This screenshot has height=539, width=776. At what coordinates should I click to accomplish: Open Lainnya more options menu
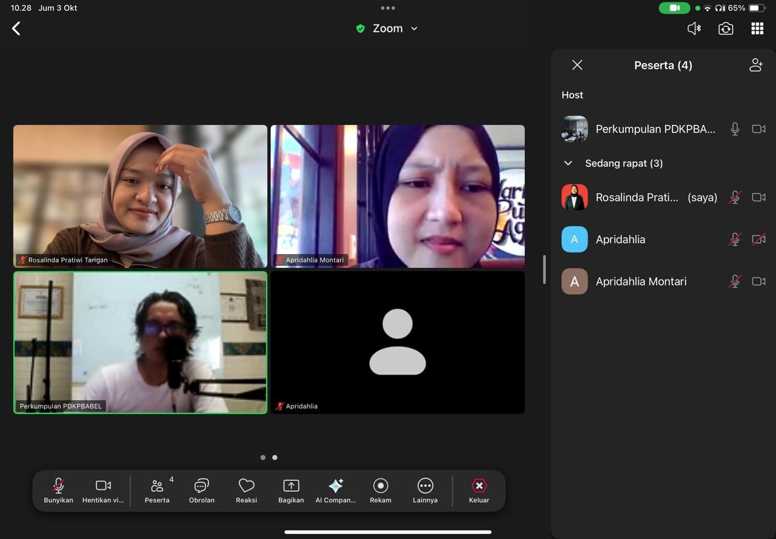[x=425, y=490]
